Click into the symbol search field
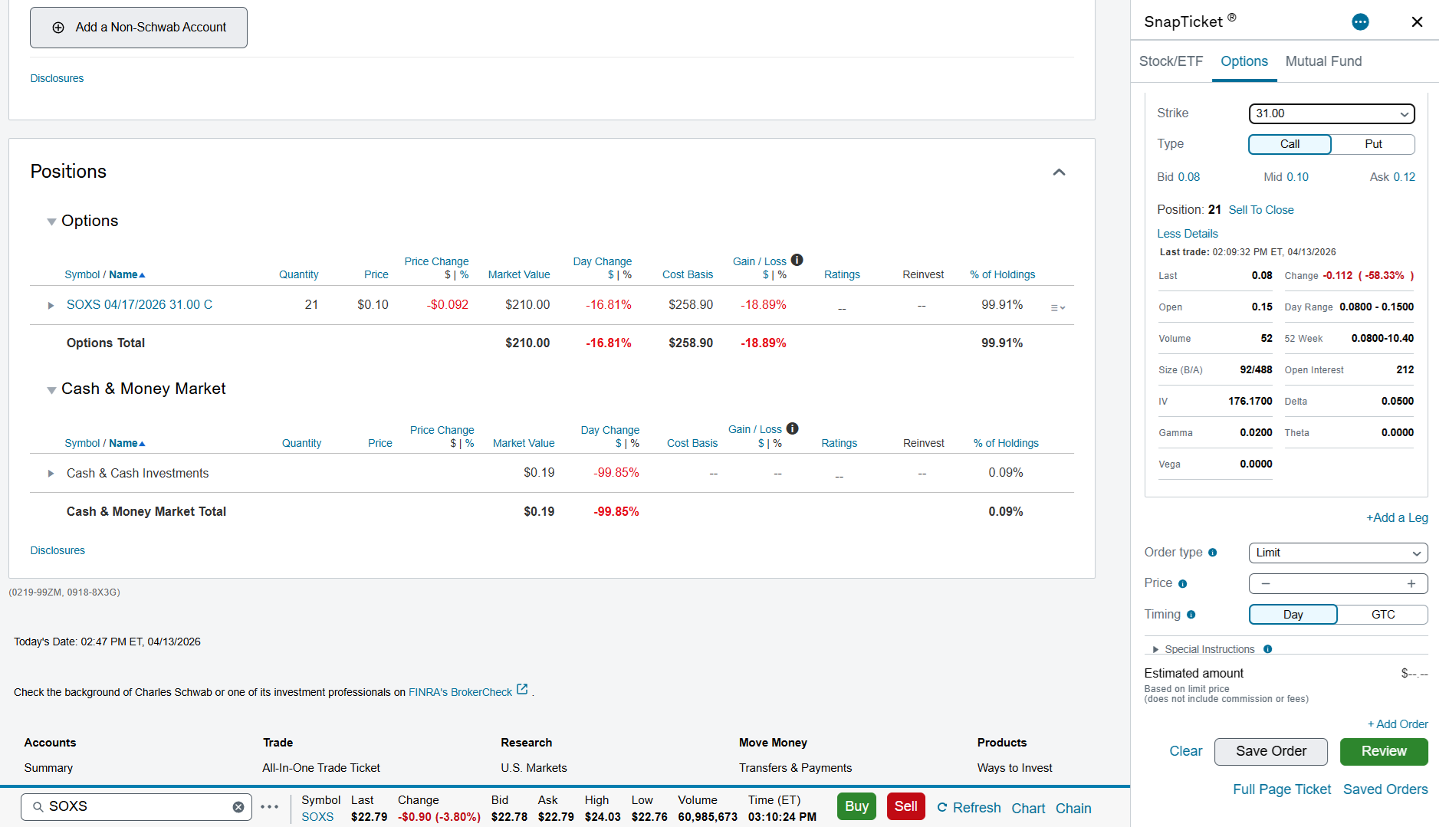This screenshot has width=1439, height=827. tap(138, 807)
